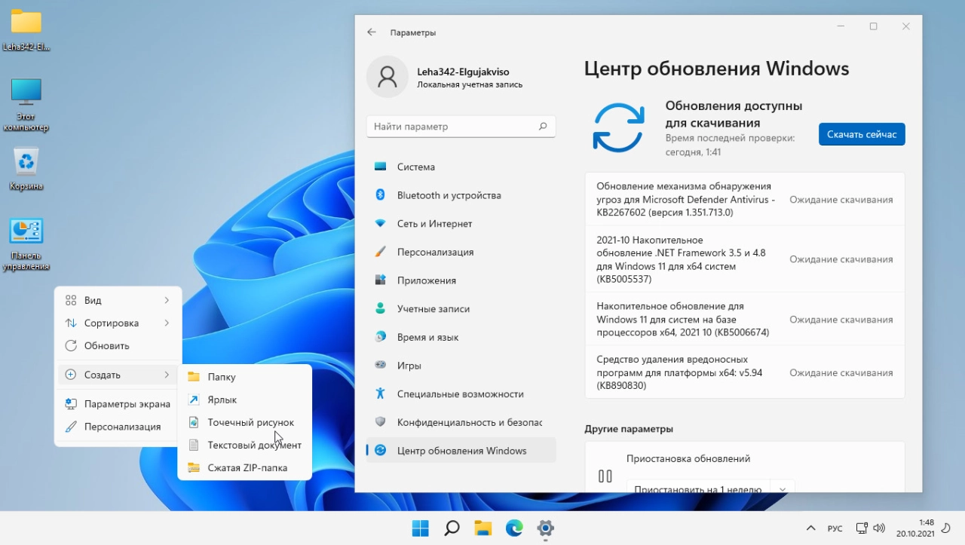Click Приостановить на 1 неделю button
Screen dimensions: 965x545
[698, 488]
